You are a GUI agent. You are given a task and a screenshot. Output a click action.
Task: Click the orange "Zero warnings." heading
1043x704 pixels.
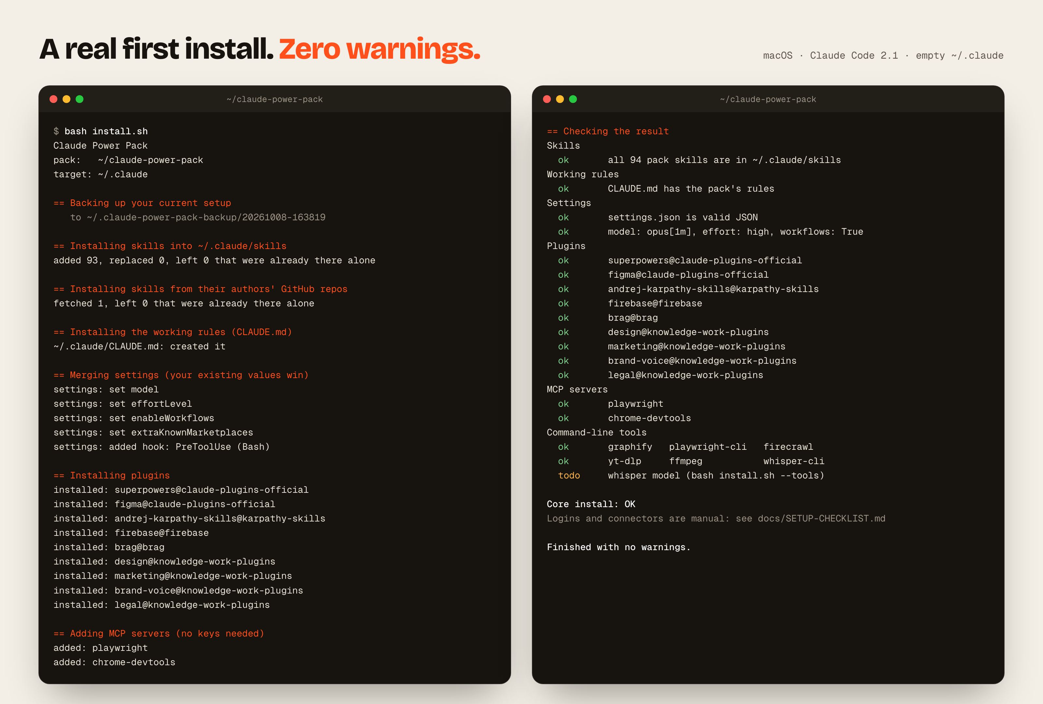[380, 49]
